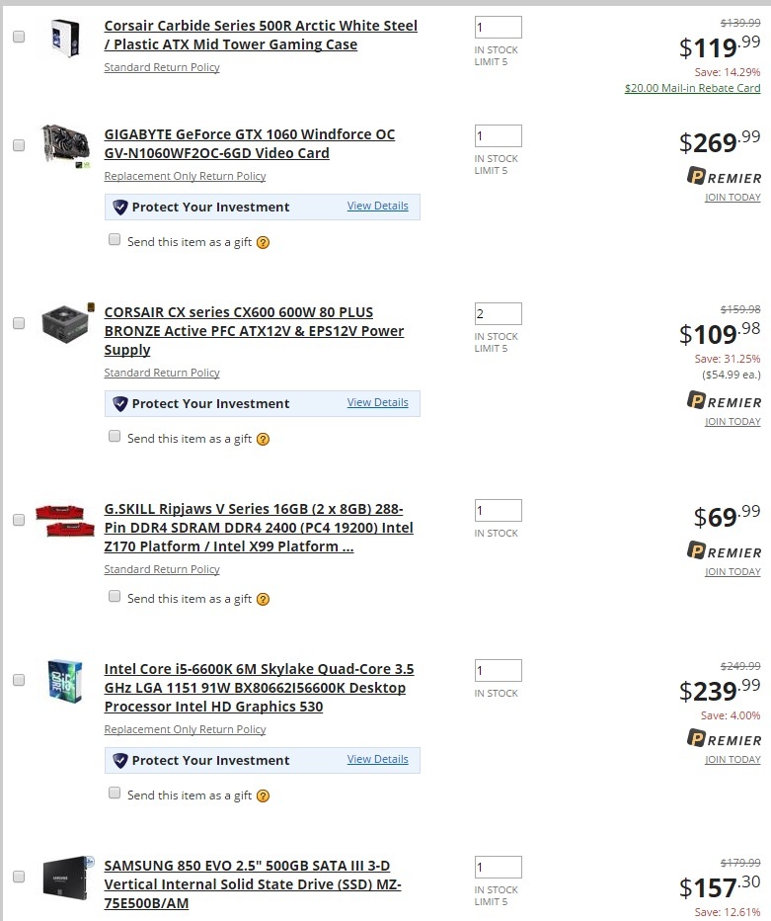The image size is (771, 921).
Task: Click Join Today under the $239.99 price
Action: coord(732,760)
